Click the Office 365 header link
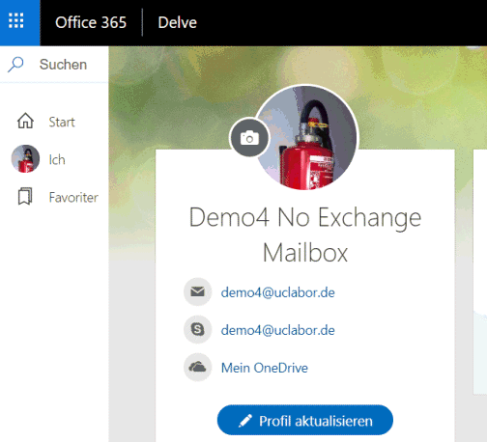 pyautogui.click(x=91, y=22)
